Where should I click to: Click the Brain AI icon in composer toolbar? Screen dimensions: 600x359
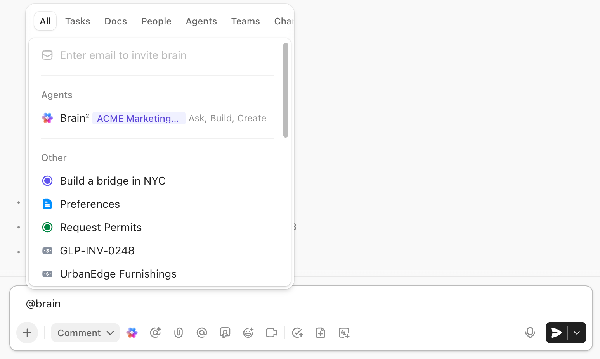coord(132,333)
